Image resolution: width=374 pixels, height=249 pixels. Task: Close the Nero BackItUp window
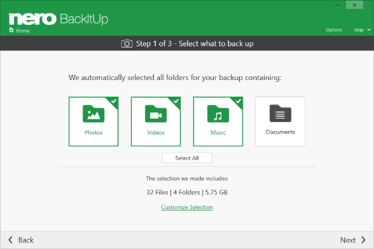(354, 5)
